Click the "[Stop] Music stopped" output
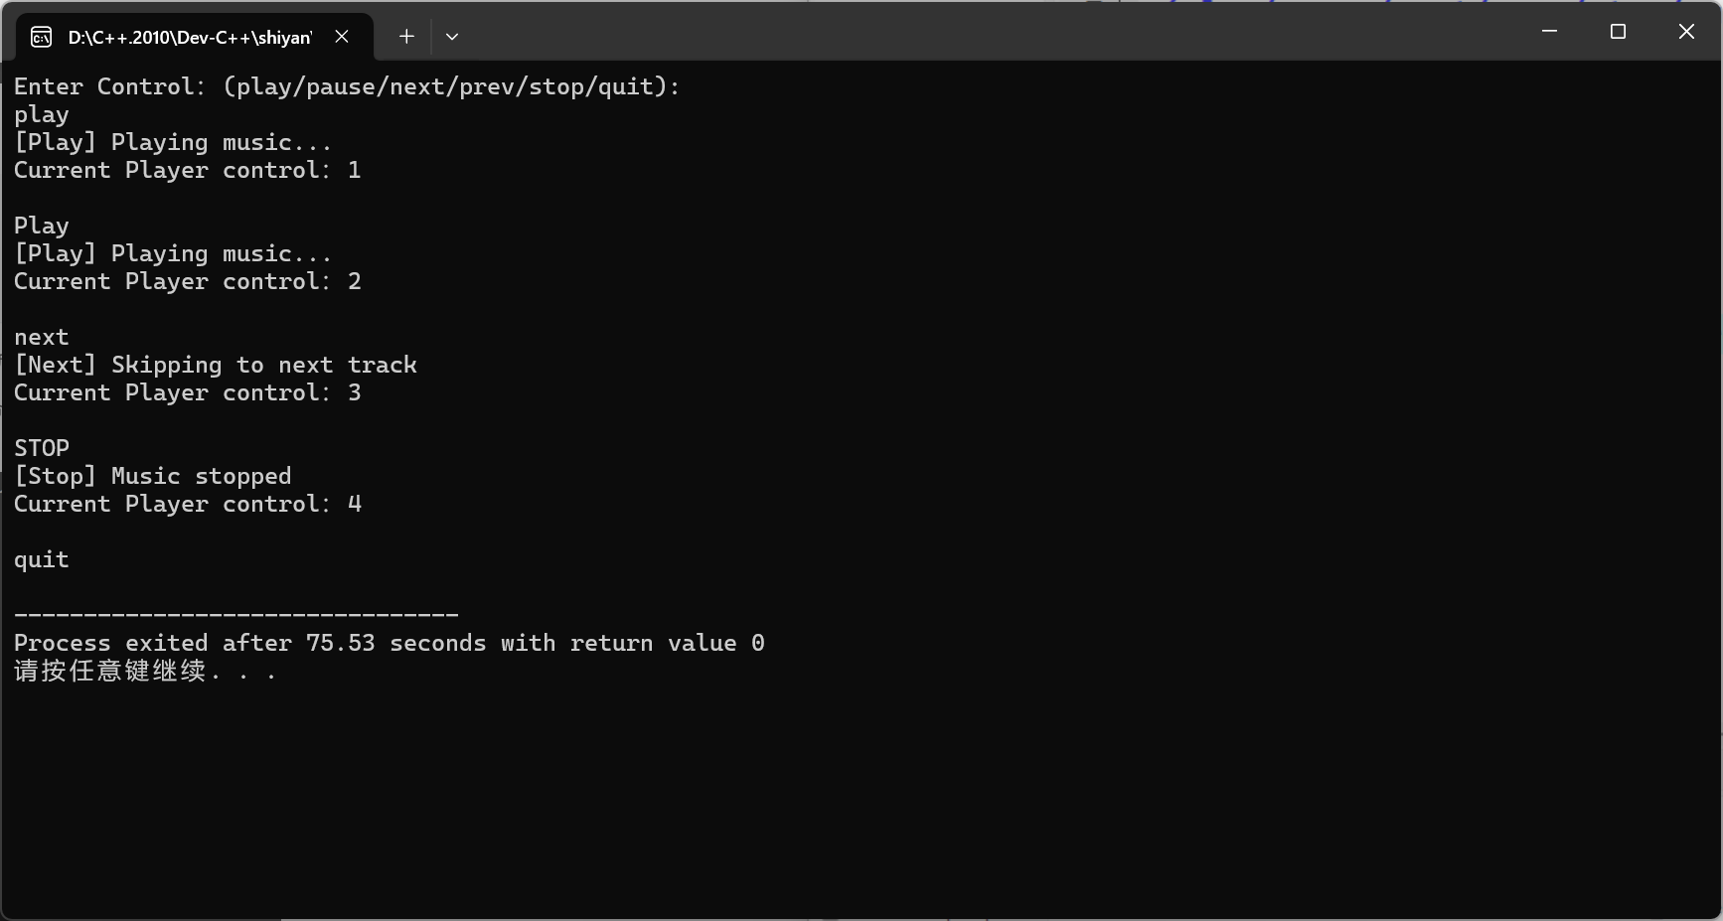This screenshot has height=921, width=1723. [x=153, y=476]
